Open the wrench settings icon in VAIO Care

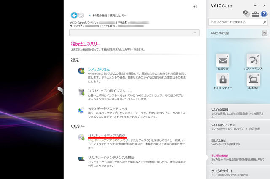click(x=246, y=13)
